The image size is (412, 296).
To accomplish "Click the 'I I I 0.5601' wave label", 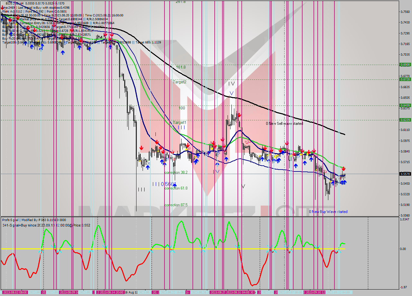I will tap(164, 184).
